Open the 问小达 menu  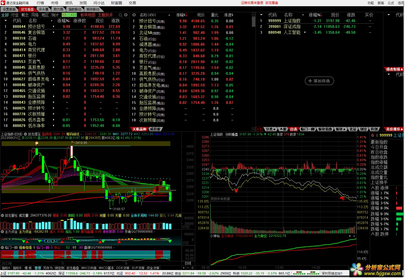click(99, 3)
